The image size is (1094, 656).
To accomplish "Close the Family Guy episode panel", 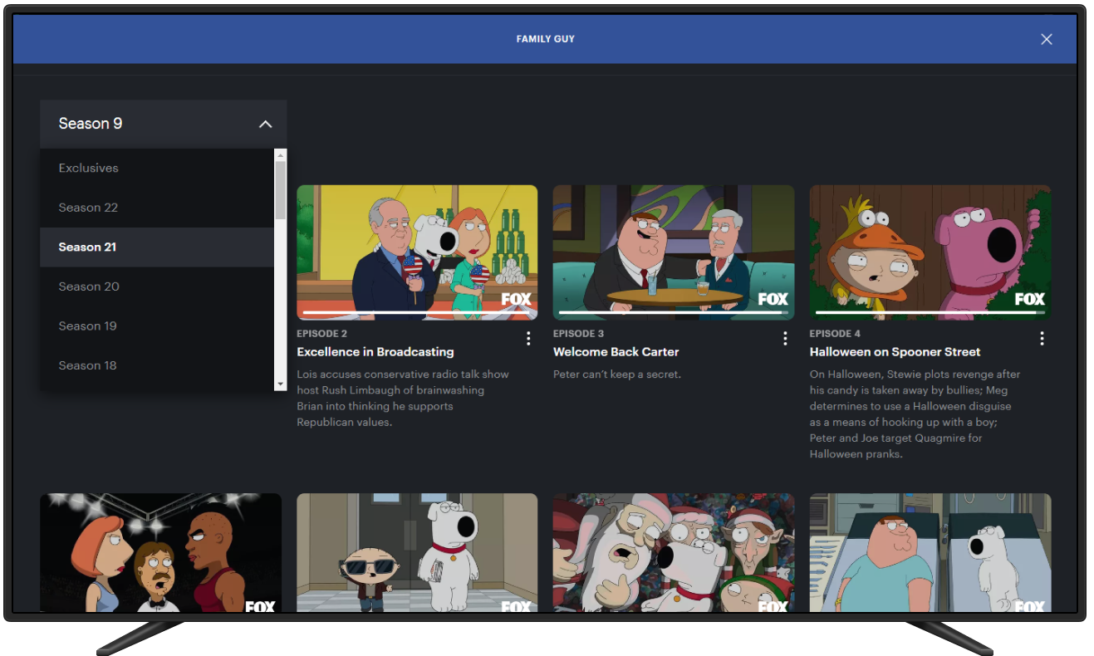I will tap(1046, 39).
